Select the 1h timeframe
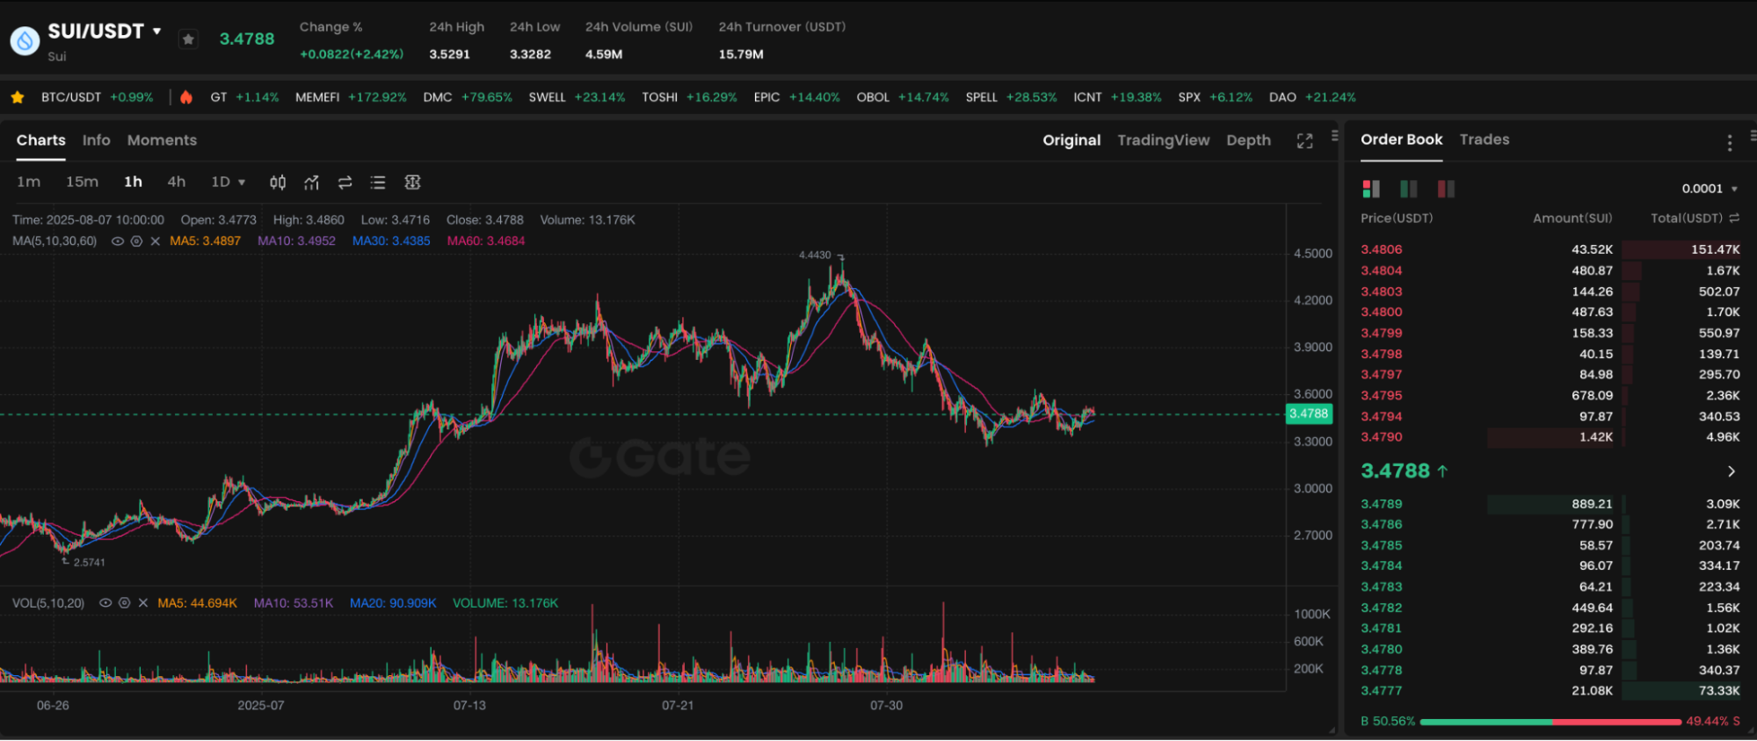 (x=133, y=182)
